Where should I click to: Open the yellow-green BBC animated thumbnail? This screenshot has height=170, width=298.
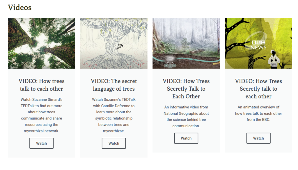point(258,43)
